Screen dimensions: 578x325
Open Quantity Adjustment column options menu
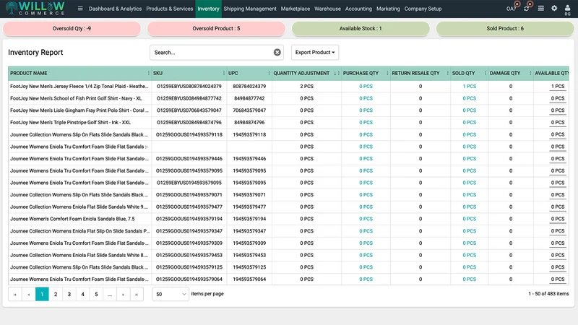coord(338,73)
